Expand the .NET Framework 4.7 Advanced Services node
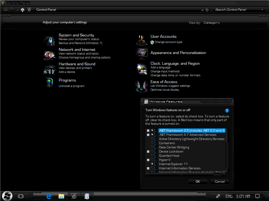This screenshot has width=269, height=201. [x=148, y=135]
